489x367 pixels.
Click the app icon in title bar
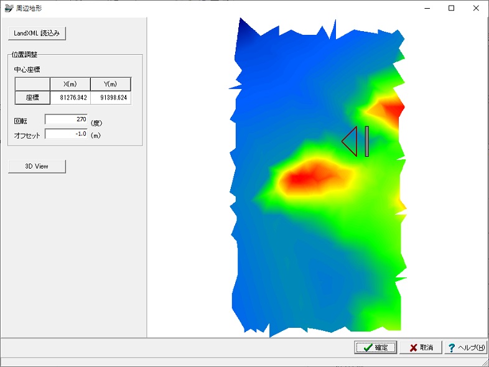tap(9, 8)
